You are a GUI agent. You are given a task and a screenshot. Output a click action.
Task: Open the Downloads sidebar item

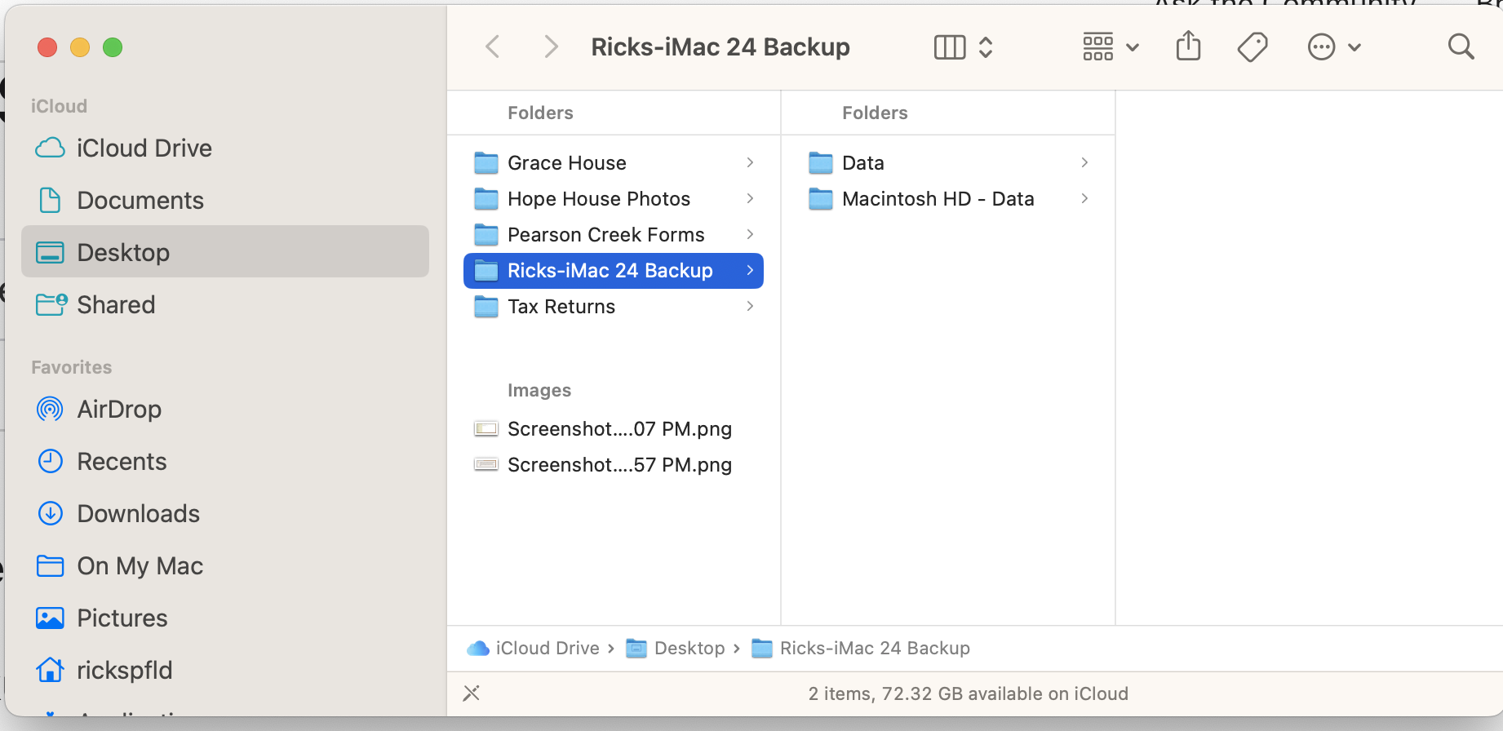(x=138, y=514)
